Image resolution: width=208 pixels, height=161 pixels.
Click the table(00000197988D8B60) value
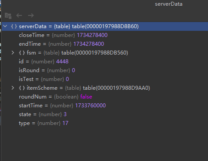point(105,26)
